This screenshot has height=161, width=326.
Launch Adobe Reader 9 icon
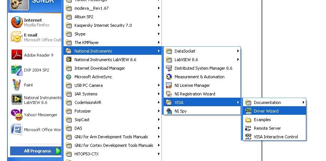(x=16, y=55)
